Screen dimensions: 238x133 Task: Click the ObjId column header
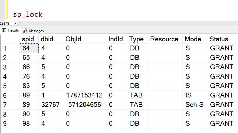point(74,39)
